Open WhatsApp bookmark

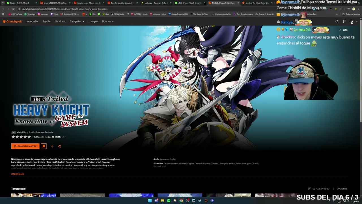[x=30, y=14]
